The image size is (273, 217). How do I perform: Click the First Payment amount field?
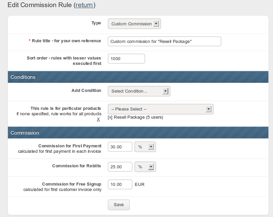(120, 147)
